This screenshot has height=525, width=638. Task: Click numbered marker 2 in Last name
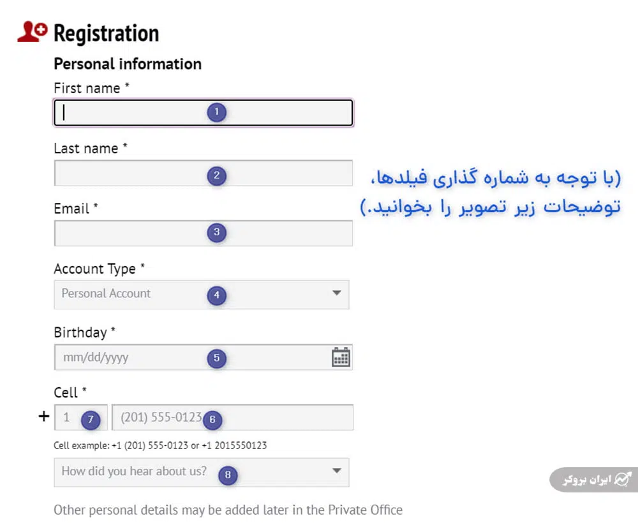click(x=216, y=175)
